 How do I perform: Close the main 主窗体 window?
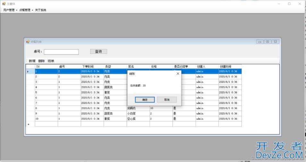coord(300,4)
